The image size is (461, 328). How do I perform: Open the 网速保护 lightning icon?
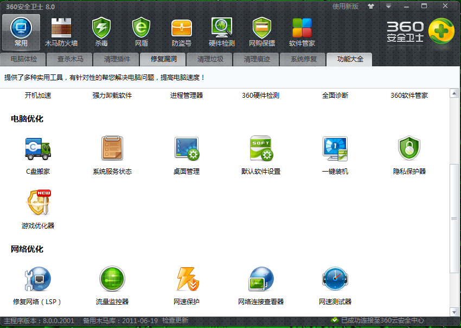(188, 279)
